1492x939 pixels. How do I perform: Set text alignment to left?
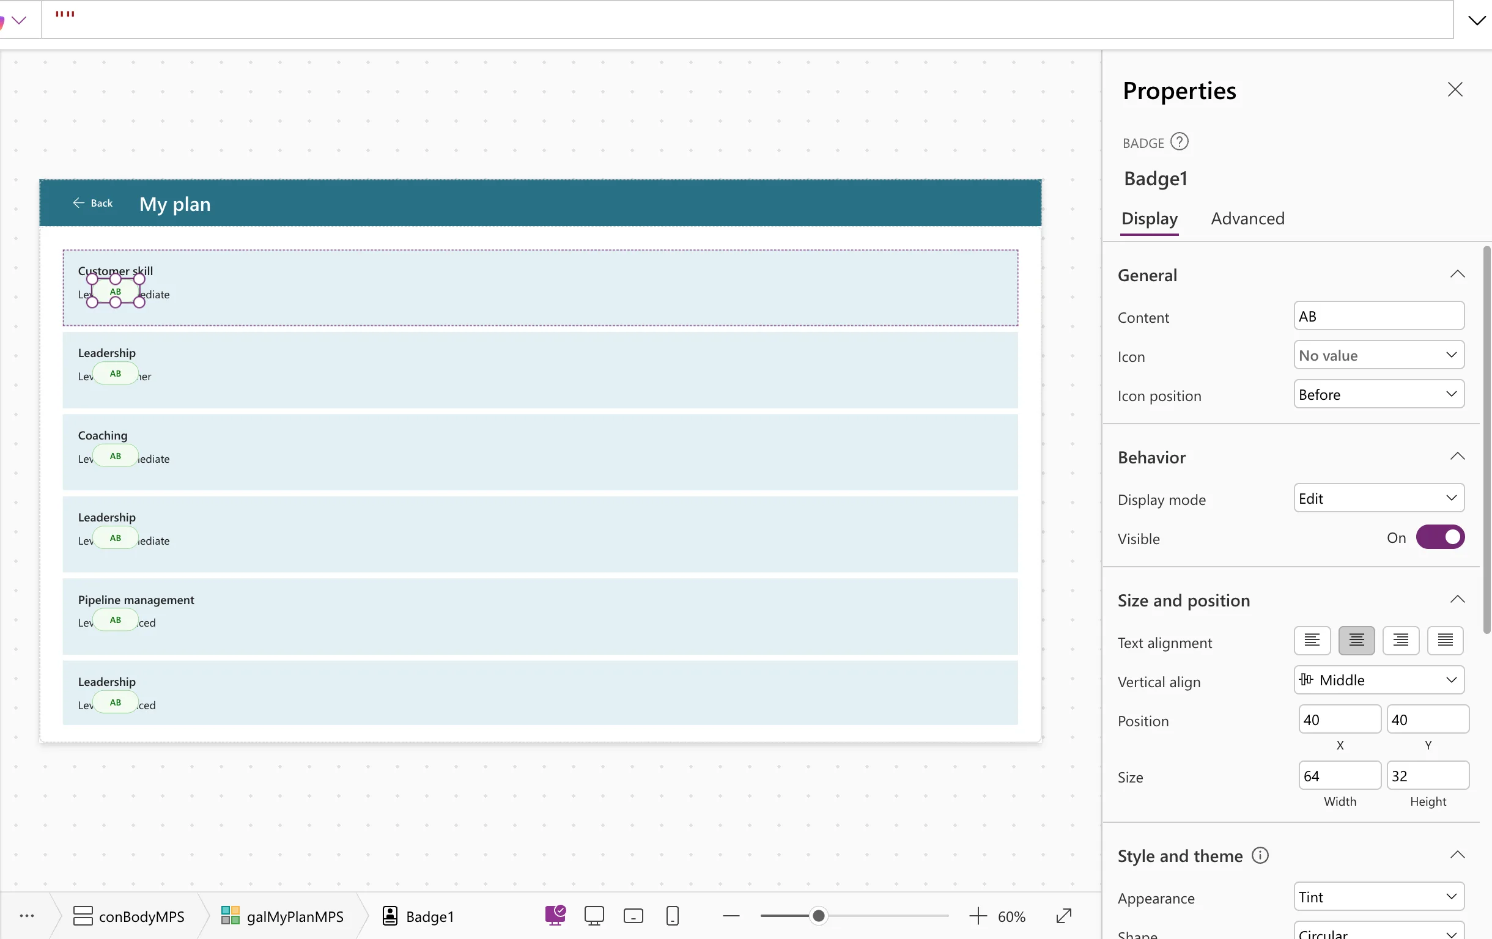tap(1312, 640)
